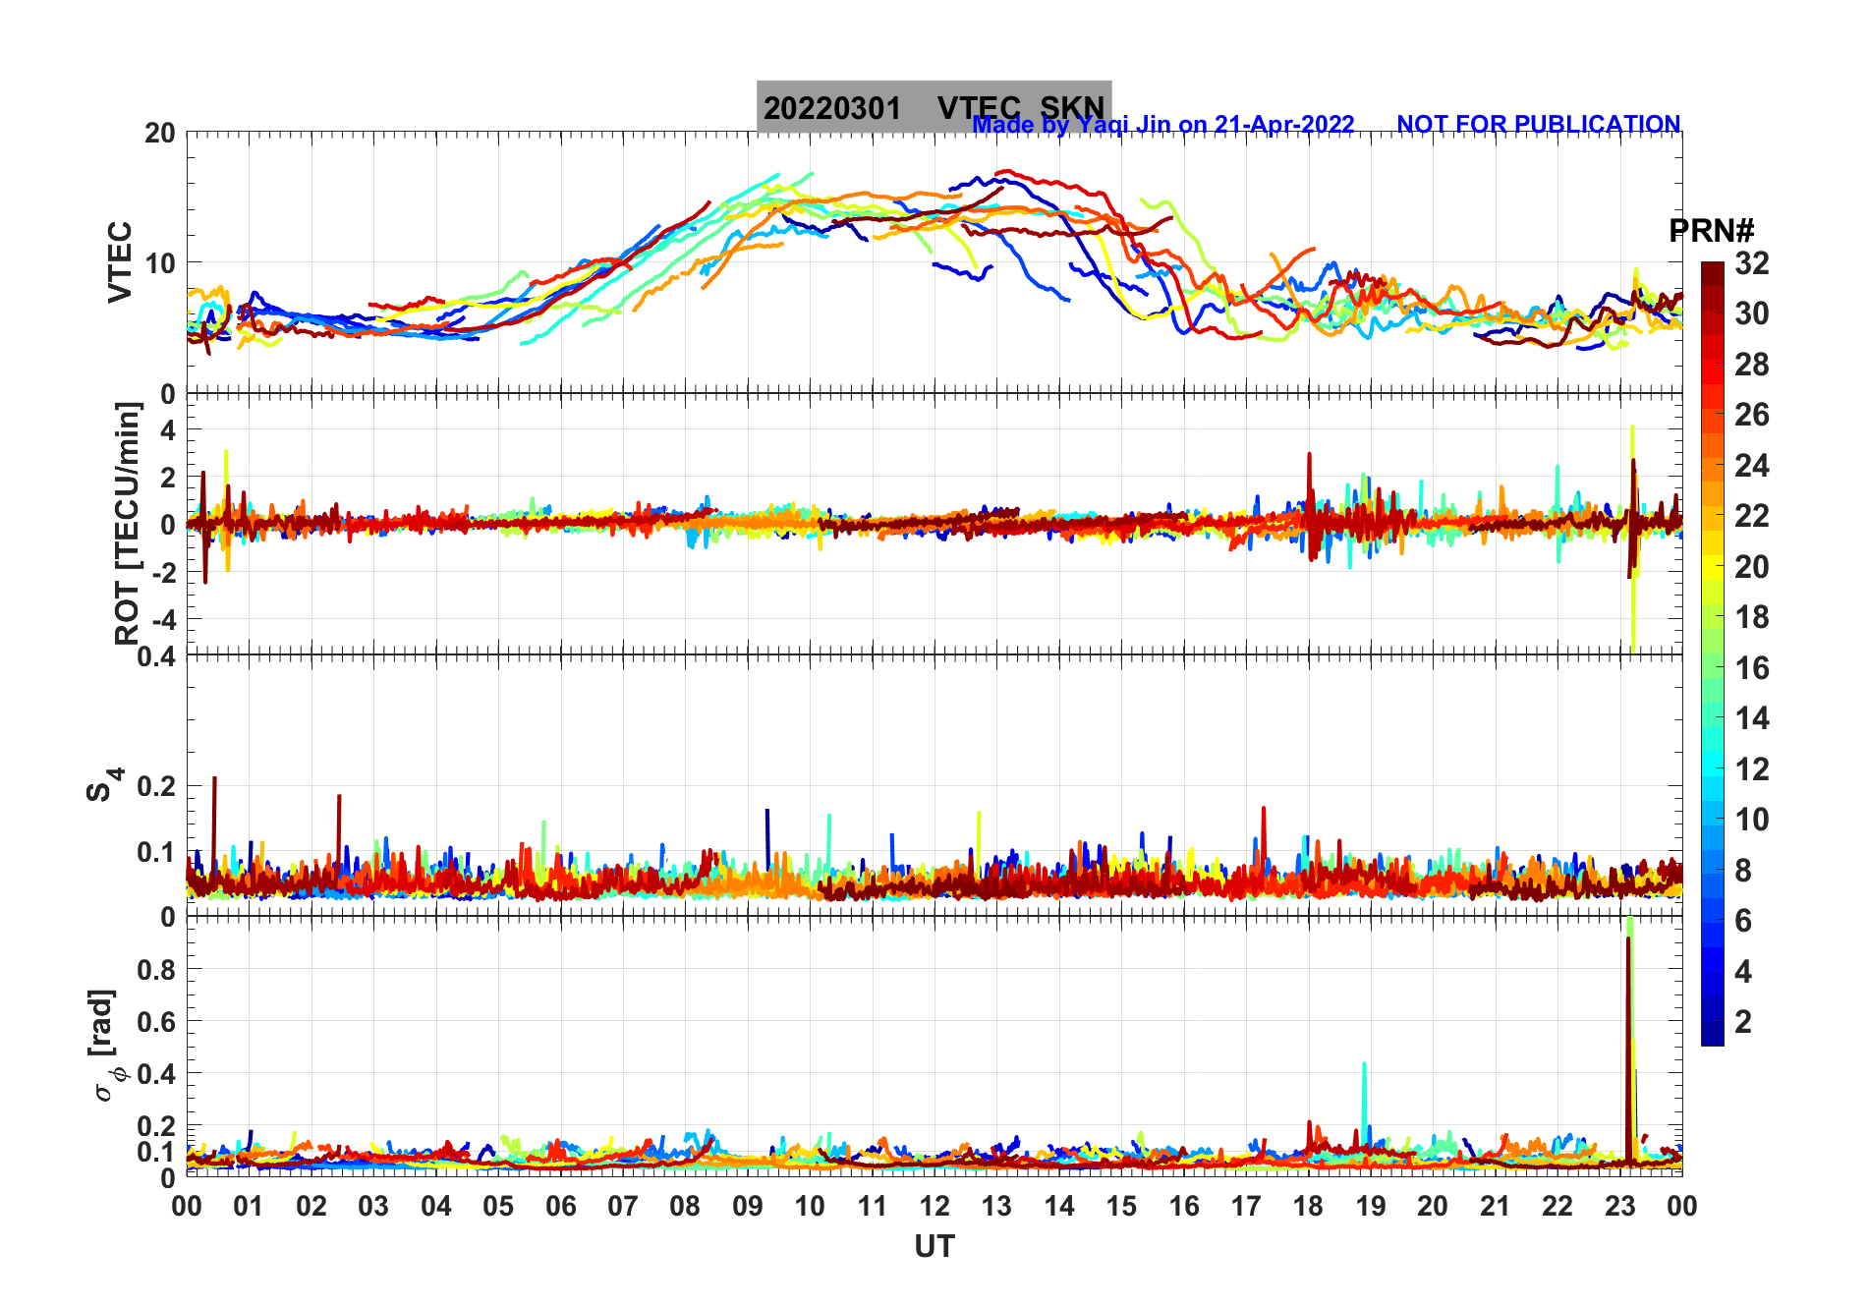This screenshot has width=1869, height=1307.
Task: Click the "VTEC" y-axis label
Action: pyautogui.click(x=120, y=261)
